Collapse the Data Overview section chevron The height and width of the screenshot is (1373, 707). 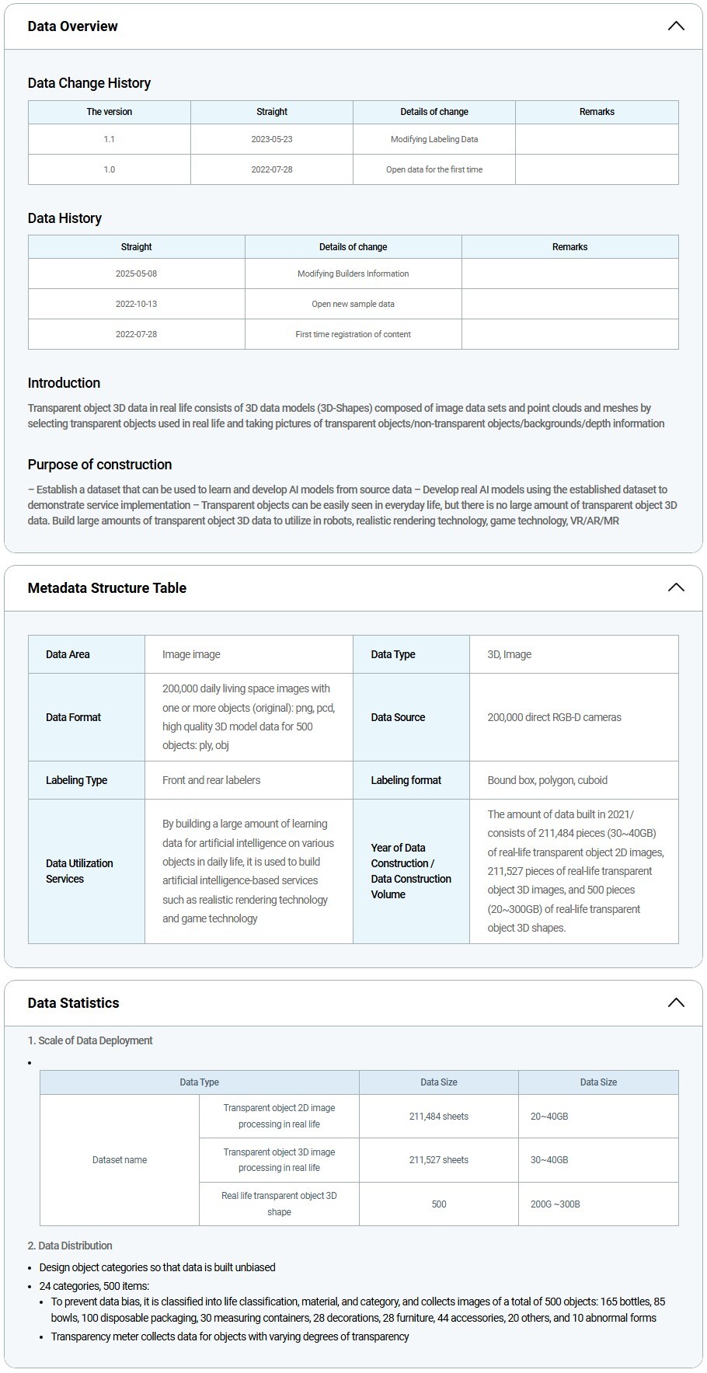676,26
